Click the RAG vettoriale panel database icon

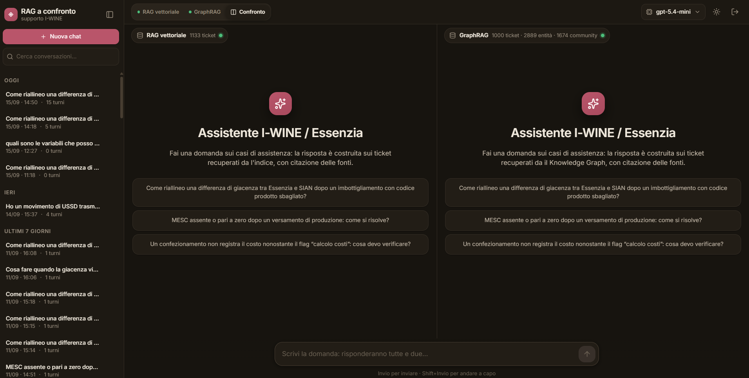[140, 35]
